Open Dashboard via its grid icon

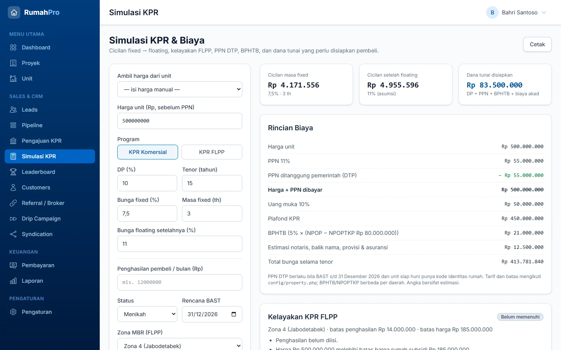coord(13,47)
